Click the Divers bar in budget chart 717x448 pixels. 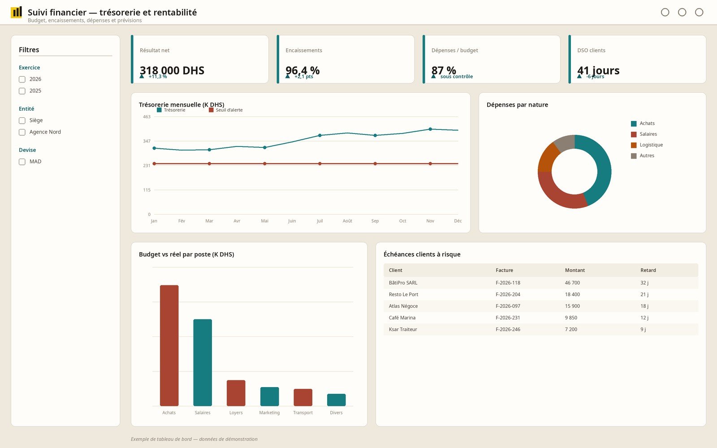pyautogui.click(x=336, y=400)
